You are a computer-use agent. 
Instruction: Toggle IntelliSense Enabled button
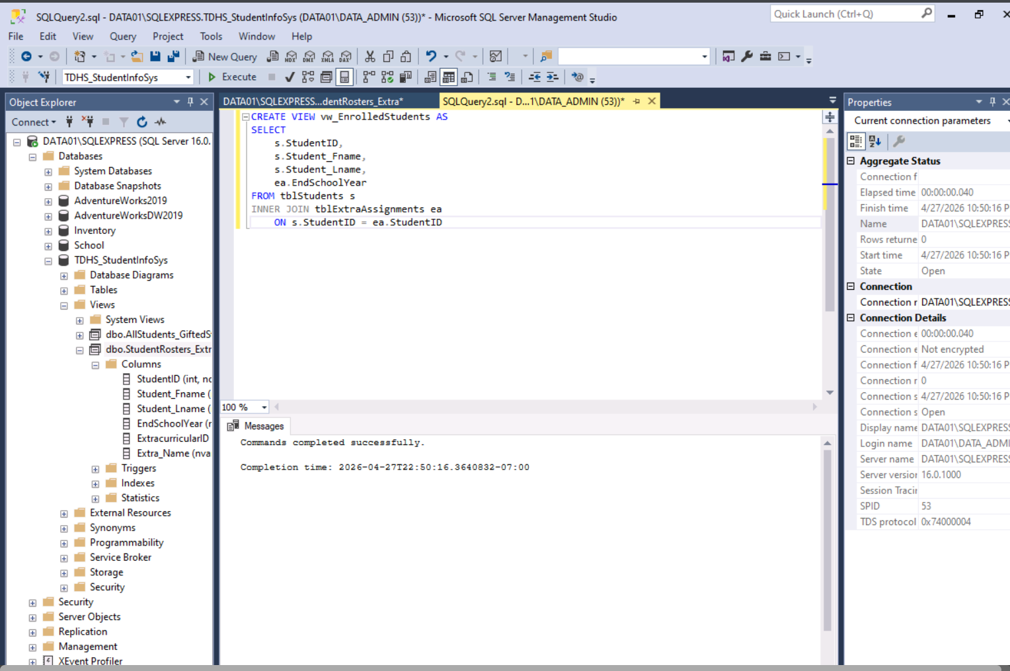344,77
